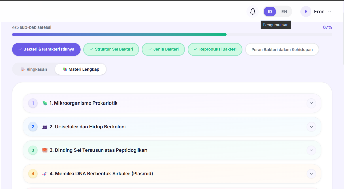Open Reproduksi Bakteri sub-chapter
The image size is (344, 189).
[215, 49]
